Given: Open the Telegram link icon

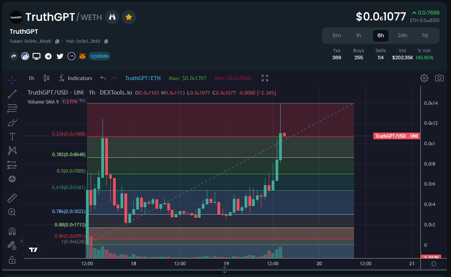Looking at the screenshot, I should (48, 56).
